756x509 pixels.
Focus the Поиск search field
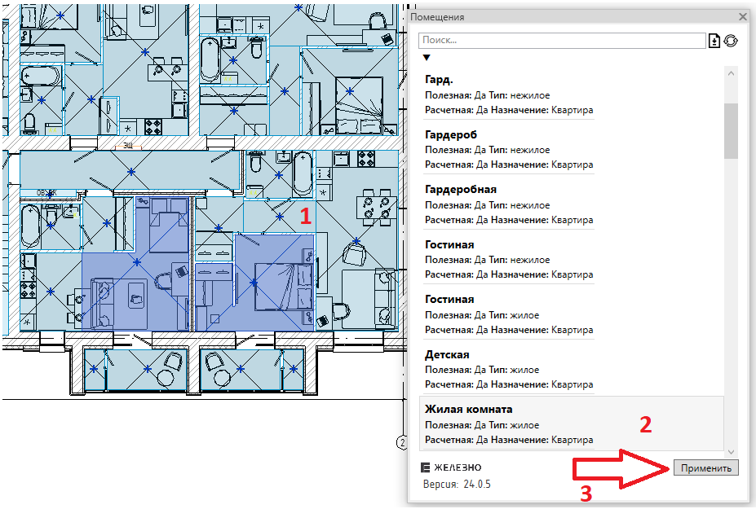coord(562,41)
